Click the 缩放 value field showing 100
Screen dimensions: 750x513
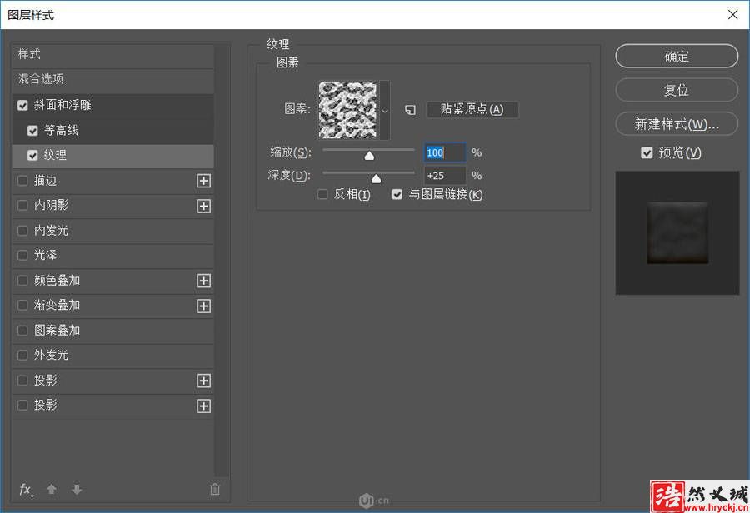[445, 153]
